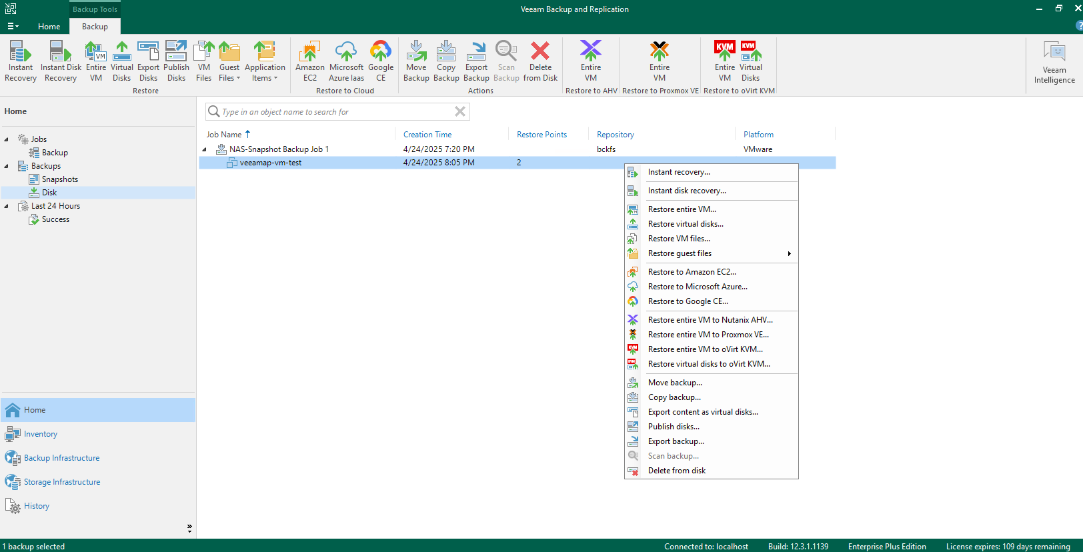Choose Delete from disk menu entry
The width and height of the screenshot is (1083, 552).
[x=711, y=471]
